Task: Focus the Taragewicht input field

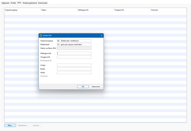Action: point(74,57)
